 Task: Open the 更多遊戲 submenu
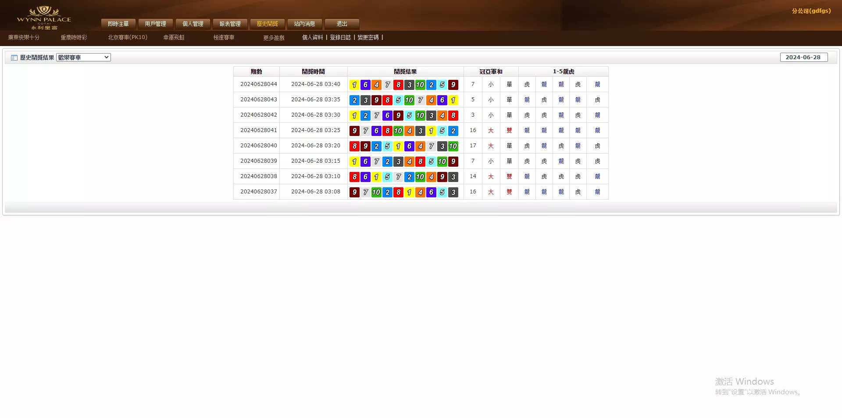[273, 38]
